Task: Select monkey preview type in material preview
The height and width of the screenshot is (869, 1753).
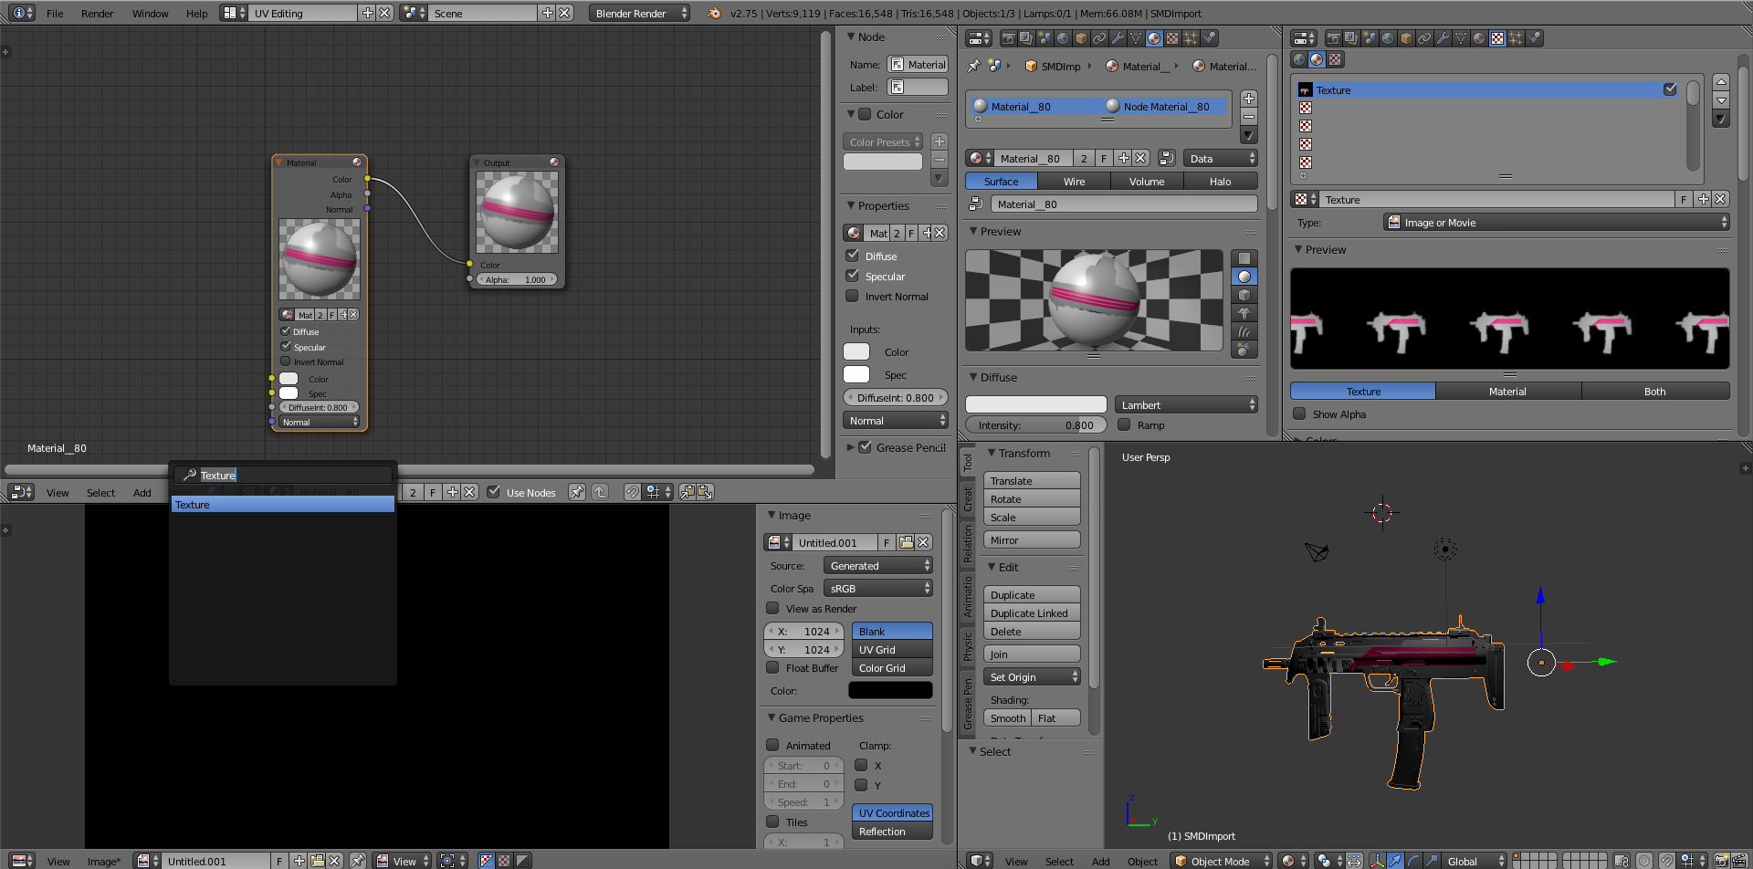Action: coord(1244,313)
